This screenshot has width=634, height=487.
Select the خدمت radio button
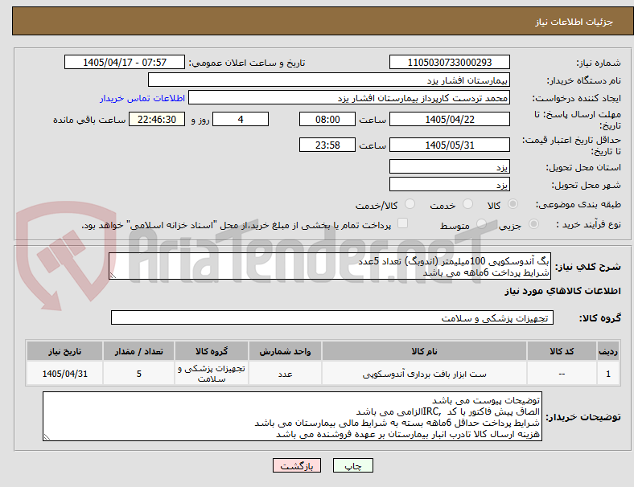tap(467, 204)
